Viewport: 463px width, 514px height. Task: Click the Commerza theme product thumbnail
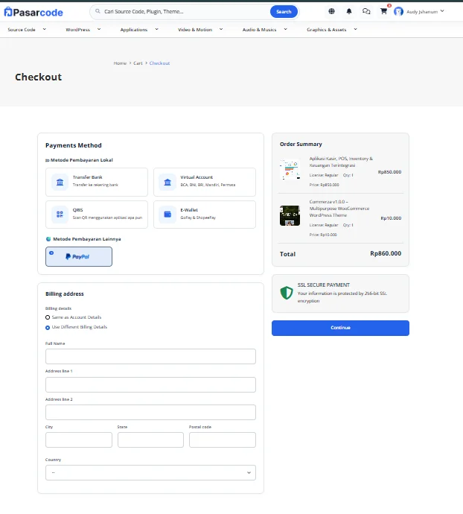click(x=290, y=216)
